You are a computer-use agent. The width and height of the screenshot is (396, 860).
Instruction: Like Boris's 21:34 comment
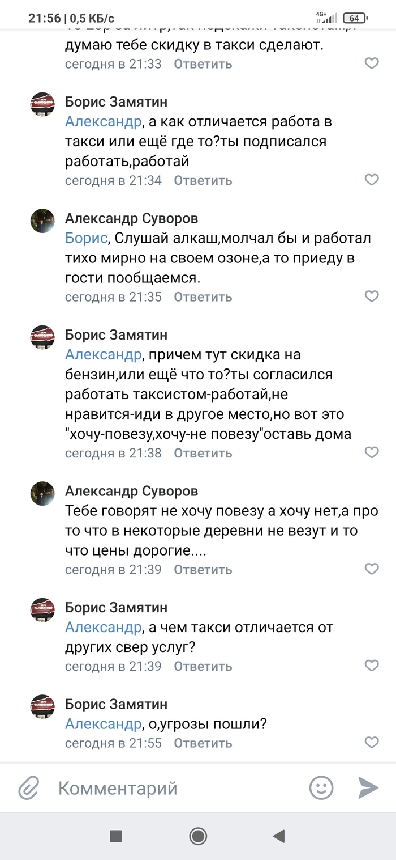point(371,180)
